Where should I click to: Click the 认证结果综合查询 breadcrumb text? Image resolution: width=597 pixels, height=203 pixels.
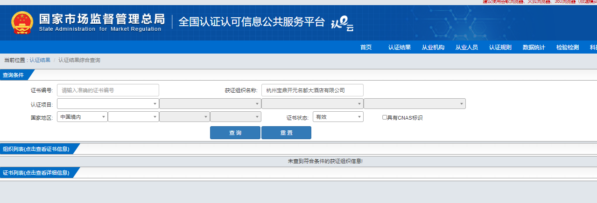coord(79,60)
